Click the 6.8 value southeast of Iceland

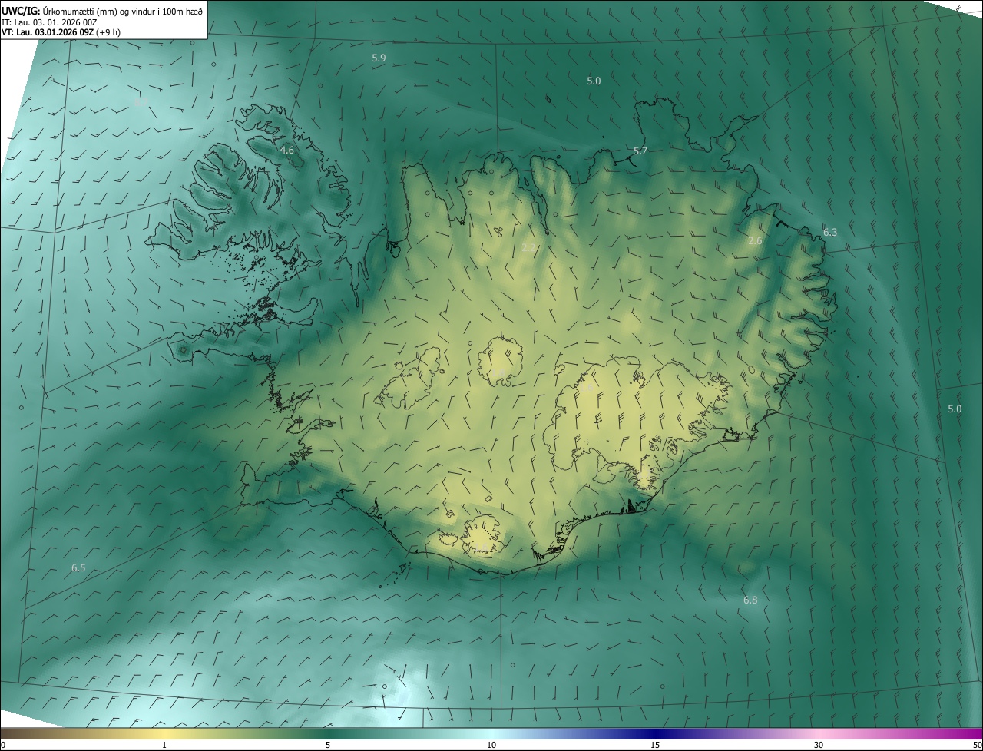pyautogui.click(x=750, y=600)
